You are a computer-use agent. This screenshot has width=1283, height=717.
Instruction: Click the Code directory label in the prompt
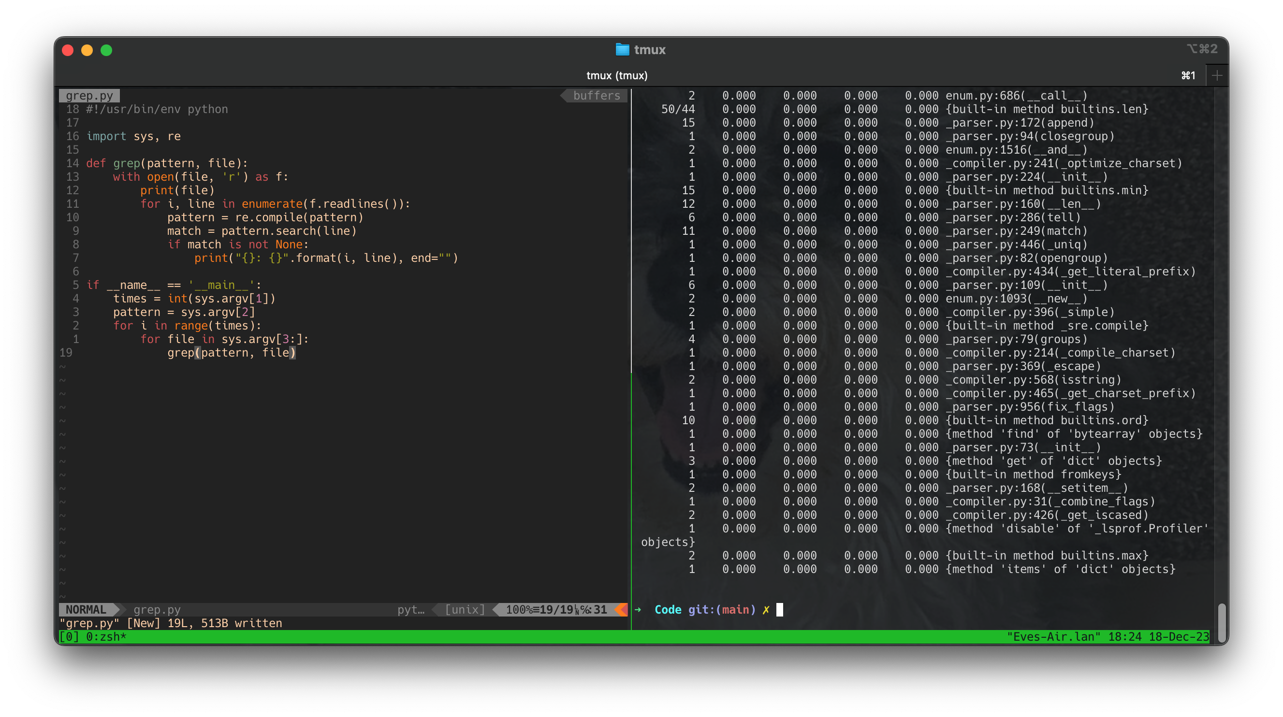[668, 609]
